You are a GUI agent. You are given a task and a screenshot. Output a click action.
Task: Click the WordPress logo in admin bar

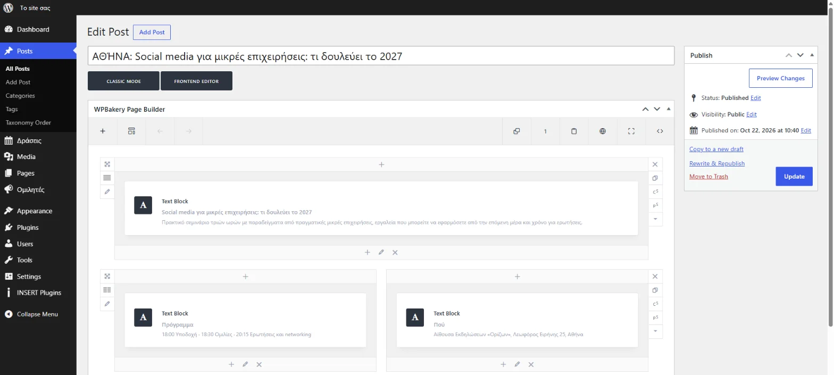8,8
